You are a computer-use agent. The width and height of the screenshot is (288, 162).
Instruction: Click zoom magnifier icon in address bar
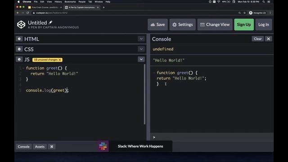(x=239, y=13)
